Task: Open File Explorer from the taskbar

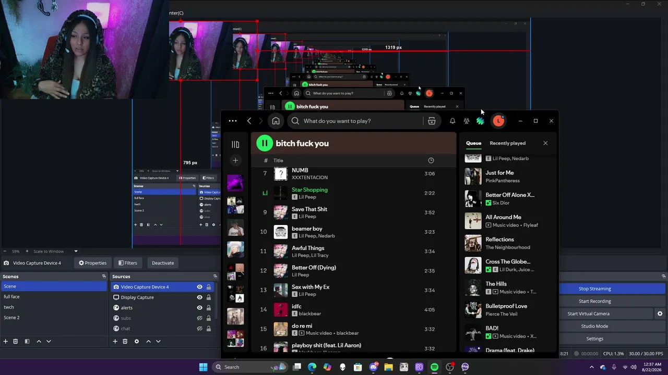Action: pos(388,367)
